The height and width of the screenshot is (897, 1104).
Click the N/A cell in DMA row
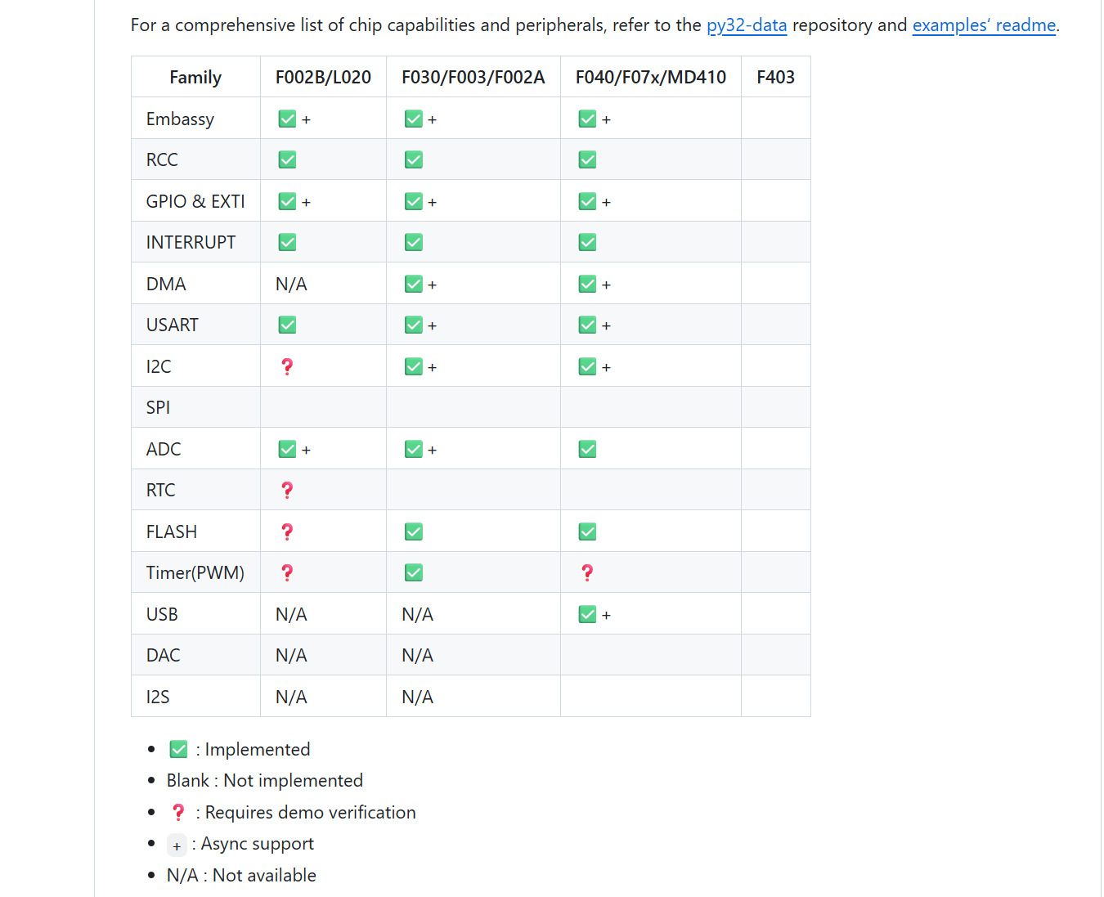pyautogui.click(x=291, y=284)
